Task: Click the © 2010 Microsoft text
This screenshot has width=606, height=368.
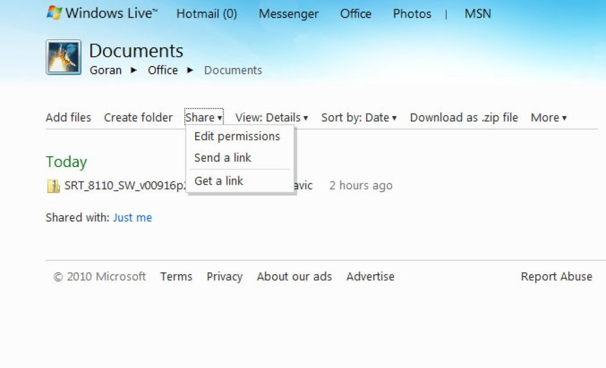Action: click(100, 277)
